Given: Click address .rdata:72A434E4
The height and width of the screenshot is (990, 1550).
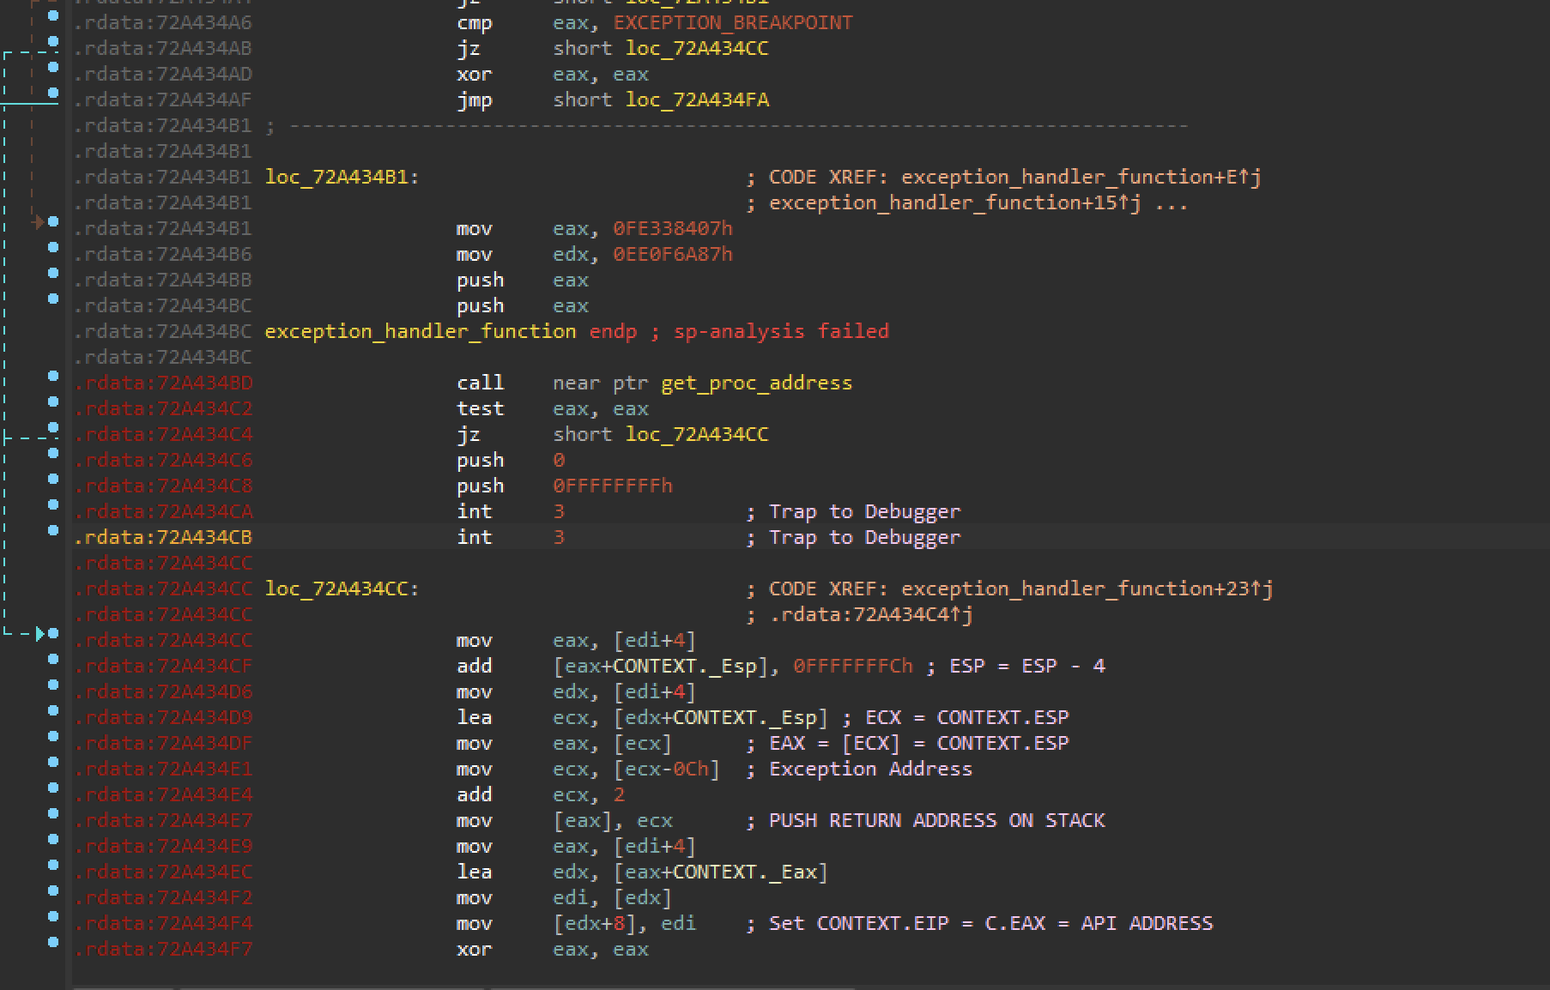Looking at the screenshot, I should point(163,795).
